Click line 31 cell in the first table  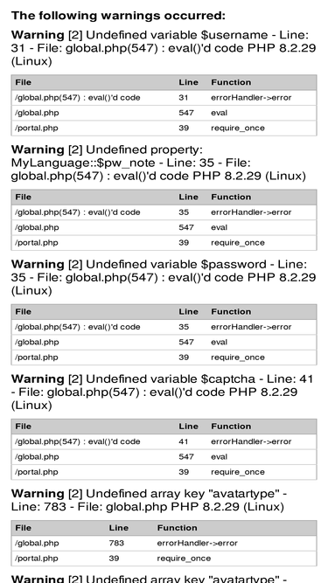pos(183,98)
